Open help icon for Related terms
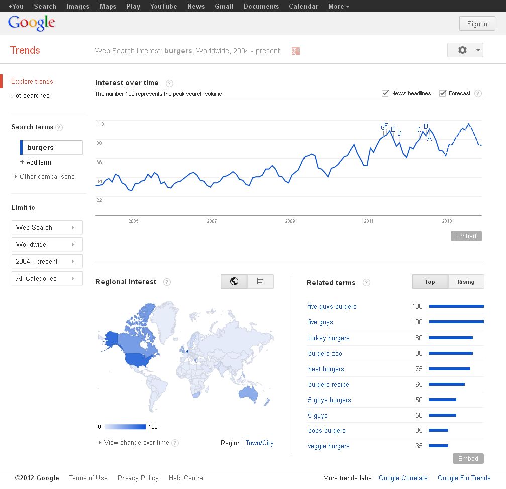 point(366,283)
